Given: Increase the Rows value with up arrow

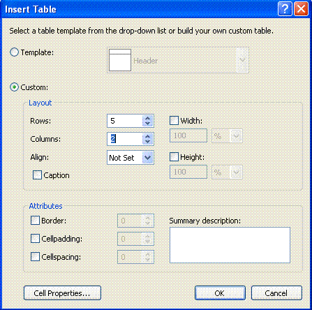Looking at the screenshot, I should (147, 118).
